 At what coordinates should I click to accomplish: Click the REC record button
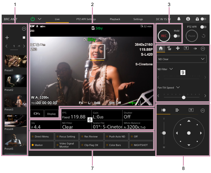164,36
